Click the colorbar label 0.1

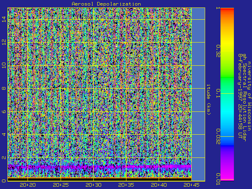pyautogui.click(x=218, y=93)
